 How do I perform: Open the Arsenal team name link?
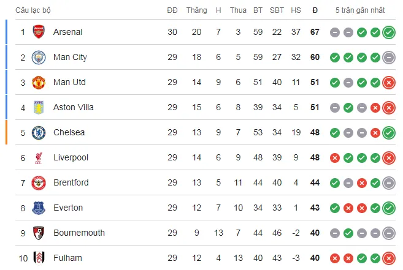pyautogui.click(x=67, y=32)
